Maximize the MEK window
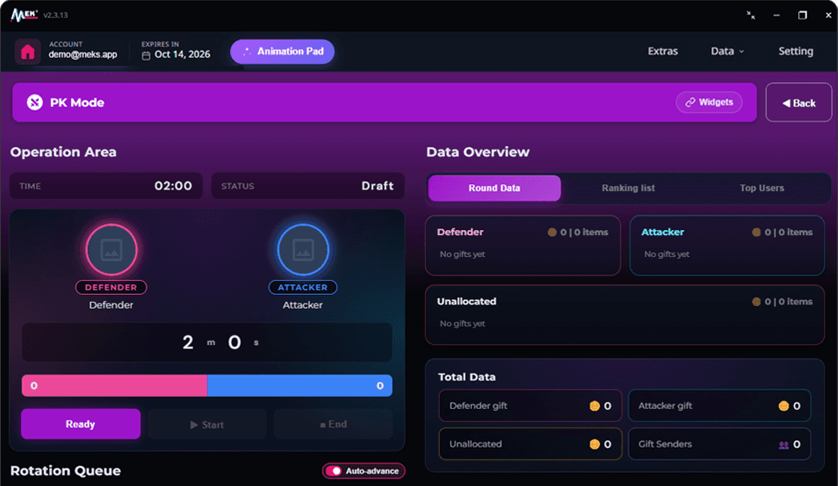The width and height of the screenshot is (838, 486). click(803, 15)
